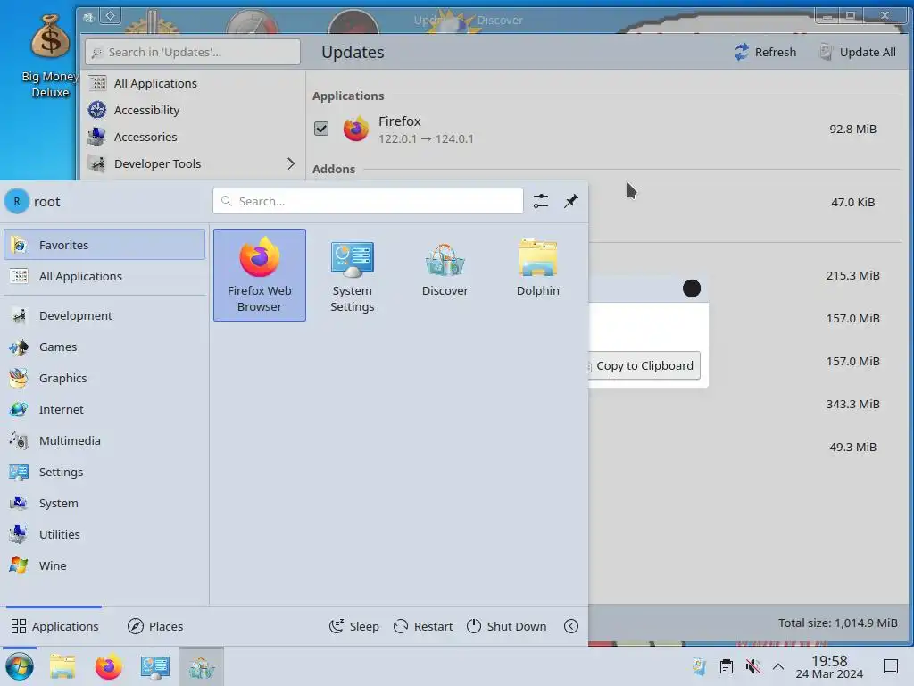The height and width of the screenshot is (686, 914).
Task: Click Update All in Discover
Action: click(x=858, y=52)
